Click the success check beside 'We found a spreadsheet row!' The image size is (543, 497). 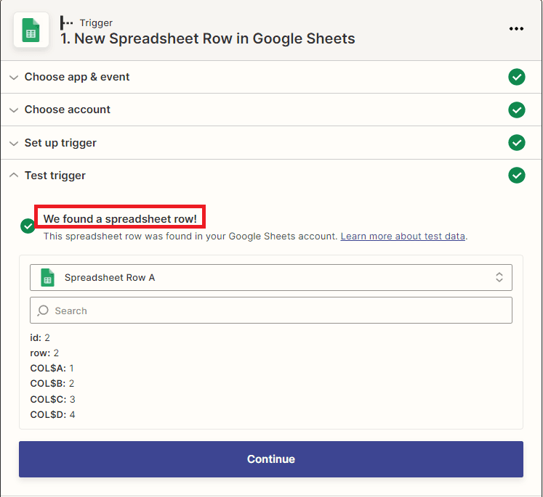click(x=28, y=226)
